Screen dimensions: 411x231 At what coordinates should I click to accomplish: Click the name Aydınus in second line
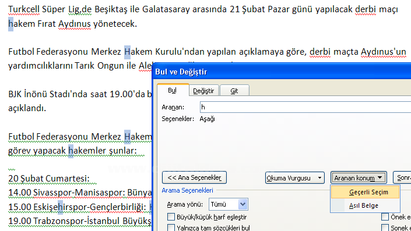pyautogui.click(x=75, y=24)
